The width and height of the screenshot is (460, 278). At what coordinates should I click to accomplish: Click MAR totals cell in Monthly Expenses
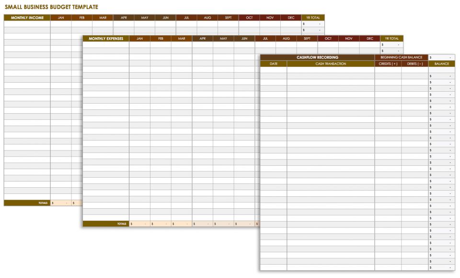click(182, 224)
